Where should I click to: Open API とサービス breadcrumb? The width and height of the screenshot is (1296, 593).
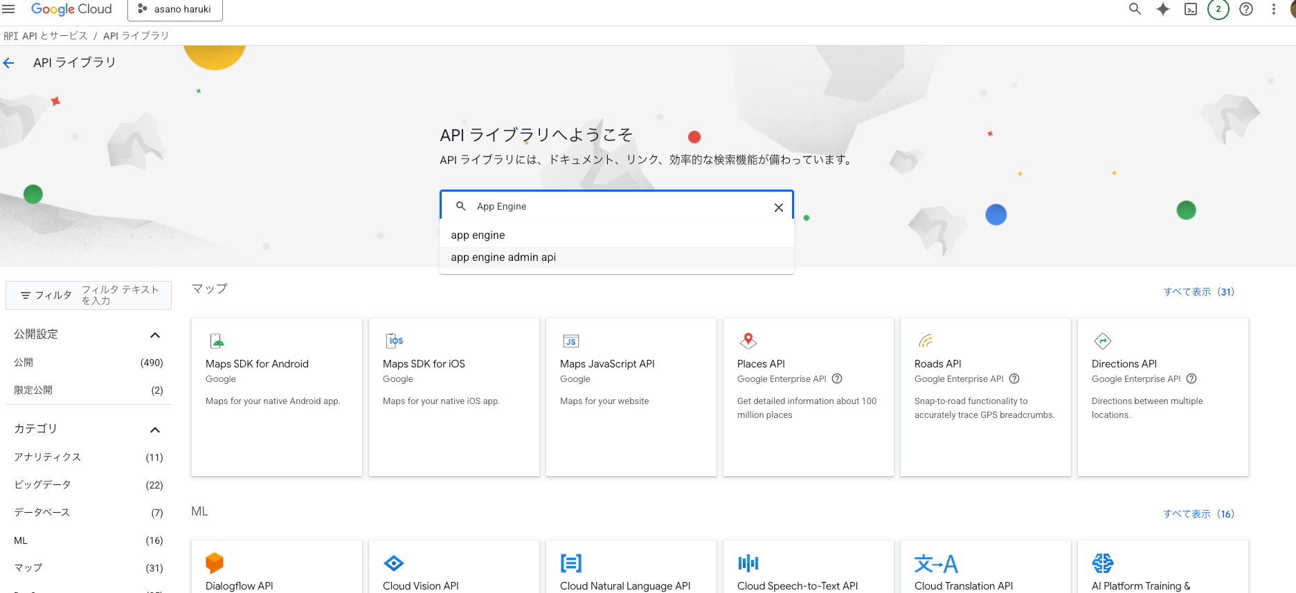tap(55, 36)
